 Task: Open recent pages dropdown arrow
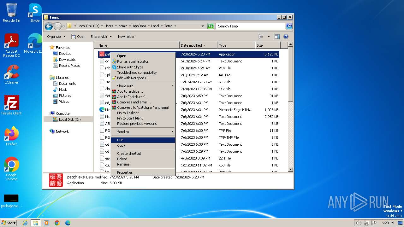tap(64, 26)
